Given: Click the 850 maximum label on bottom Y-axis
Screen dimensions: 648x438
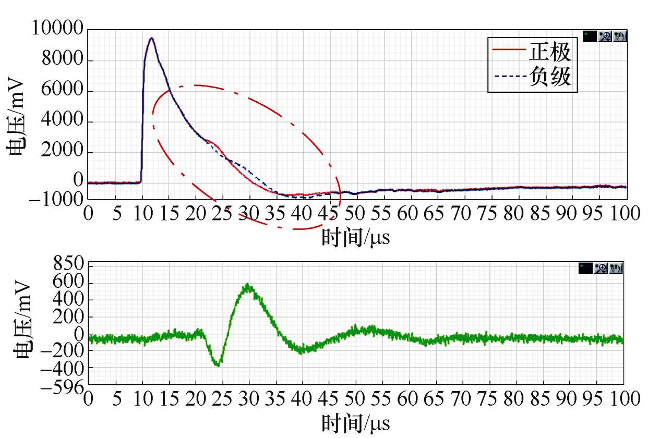Looking at the screenshot, I should click(x=69, y=266).
